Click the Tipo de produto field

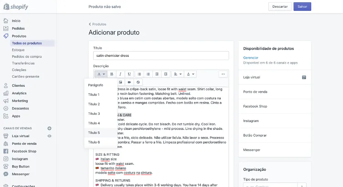[275, 185]
